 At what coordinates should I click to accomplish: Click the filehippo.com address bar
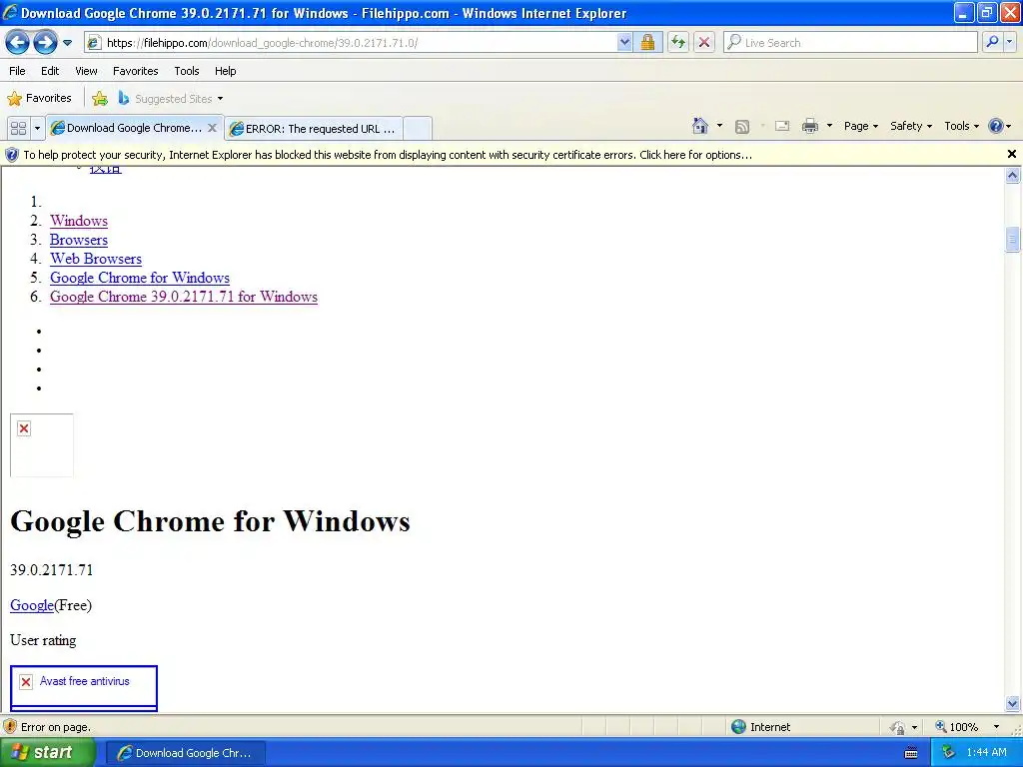click(353, 43)
